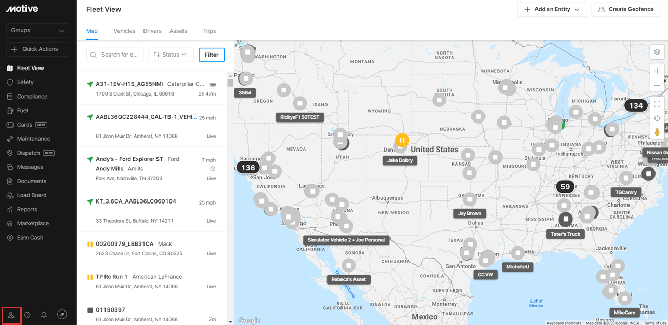Enable fullscreen map view
The height and width of the screenshot is (325, 668).
(657, 104)
